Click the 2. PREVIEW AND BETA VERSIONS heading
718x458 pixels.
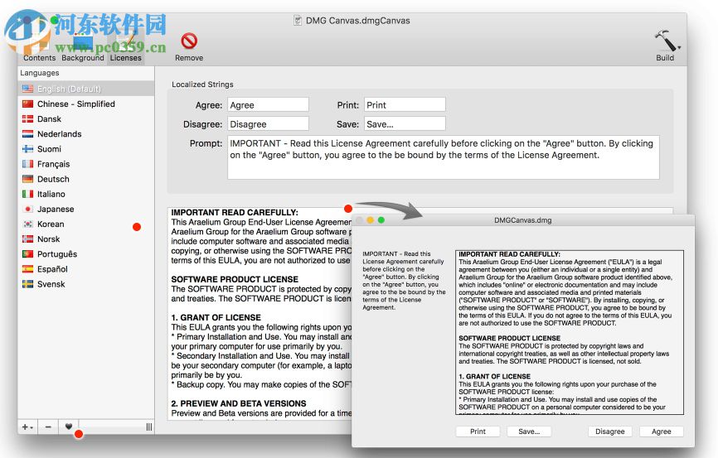239,403
